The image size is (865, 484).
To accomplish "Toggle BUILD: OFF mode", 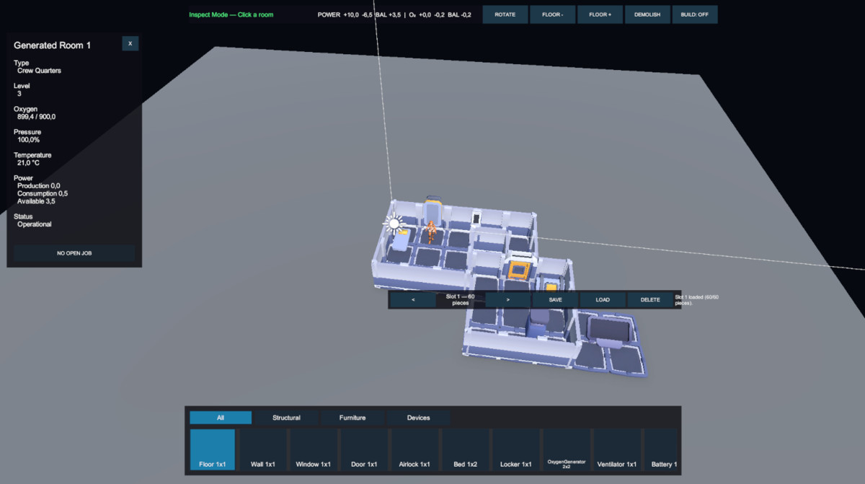I will tap(695, 14).
